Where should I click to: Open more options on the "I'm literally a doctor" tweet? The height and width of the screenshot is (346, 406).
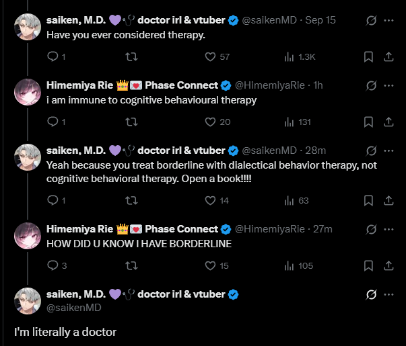point(388,294)
